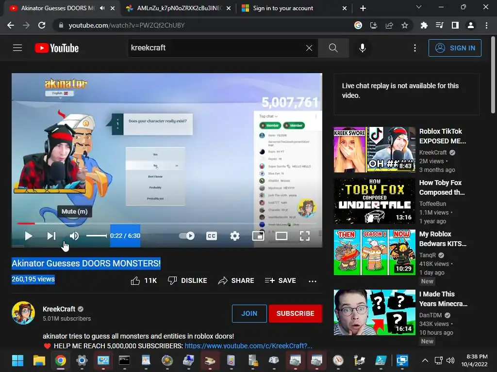Click the search magnifier button

333,48
